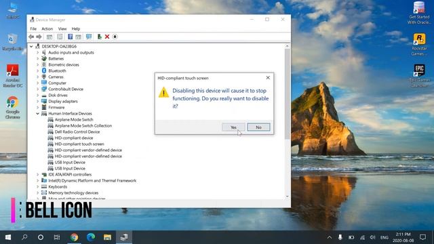Select the Airplane Mode Switch Collection item

(x=83, y=125)
